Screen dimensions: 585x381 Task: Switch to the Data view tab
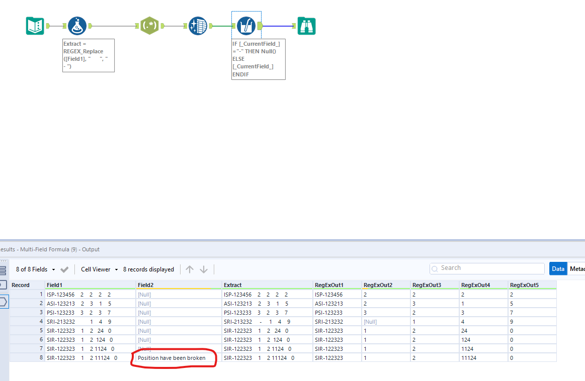click(558, 269)
